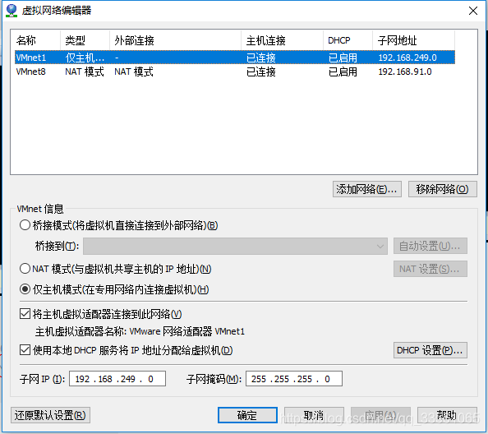The width and height of the screenshot is (488, 434).
Task: Confirm with the 确定 button
Action: [x=247, y=415]
